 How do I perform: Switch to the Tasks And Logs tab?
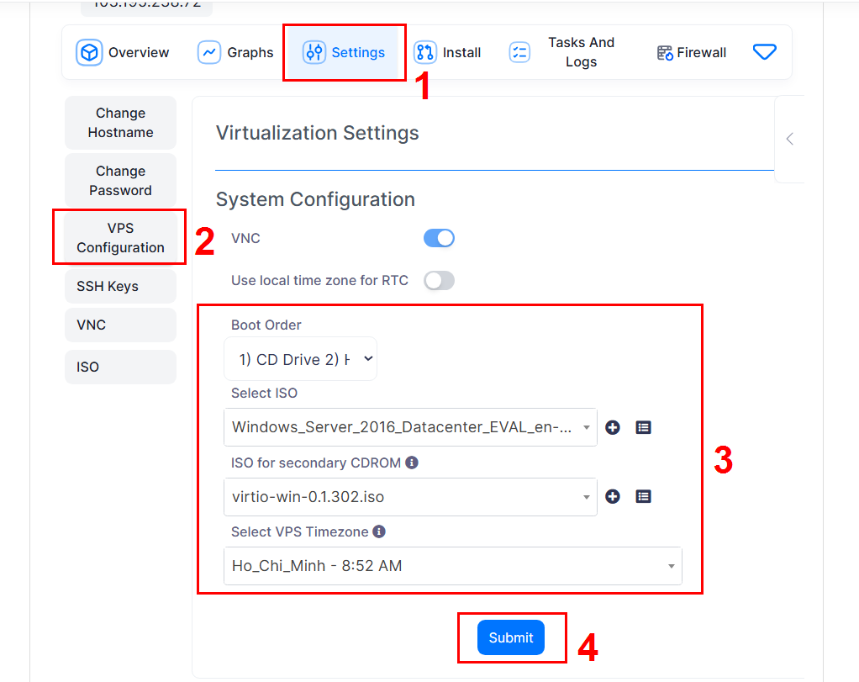pyautogui.click(x=562, y=52)
